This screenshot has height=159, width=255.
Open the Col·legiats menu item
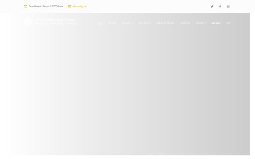144,23
